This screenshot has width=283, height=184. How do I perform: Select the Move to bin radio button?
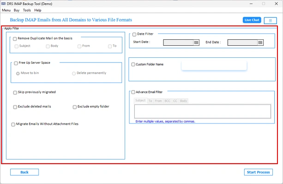(x=18, y=74)
